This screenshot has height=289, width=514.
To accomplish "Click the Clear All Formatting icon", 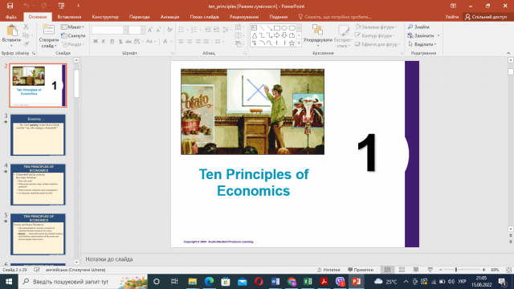I will click(169, 31).
